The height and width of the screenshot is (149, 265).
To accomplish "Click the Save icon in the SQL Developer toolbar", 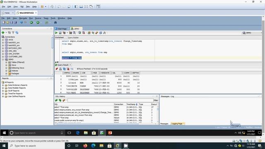I will click(12, 22).
